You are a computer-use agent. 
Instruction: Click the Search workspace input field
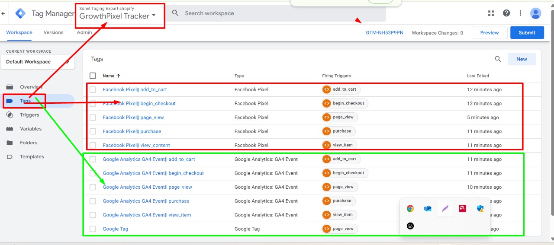point(276,13)
